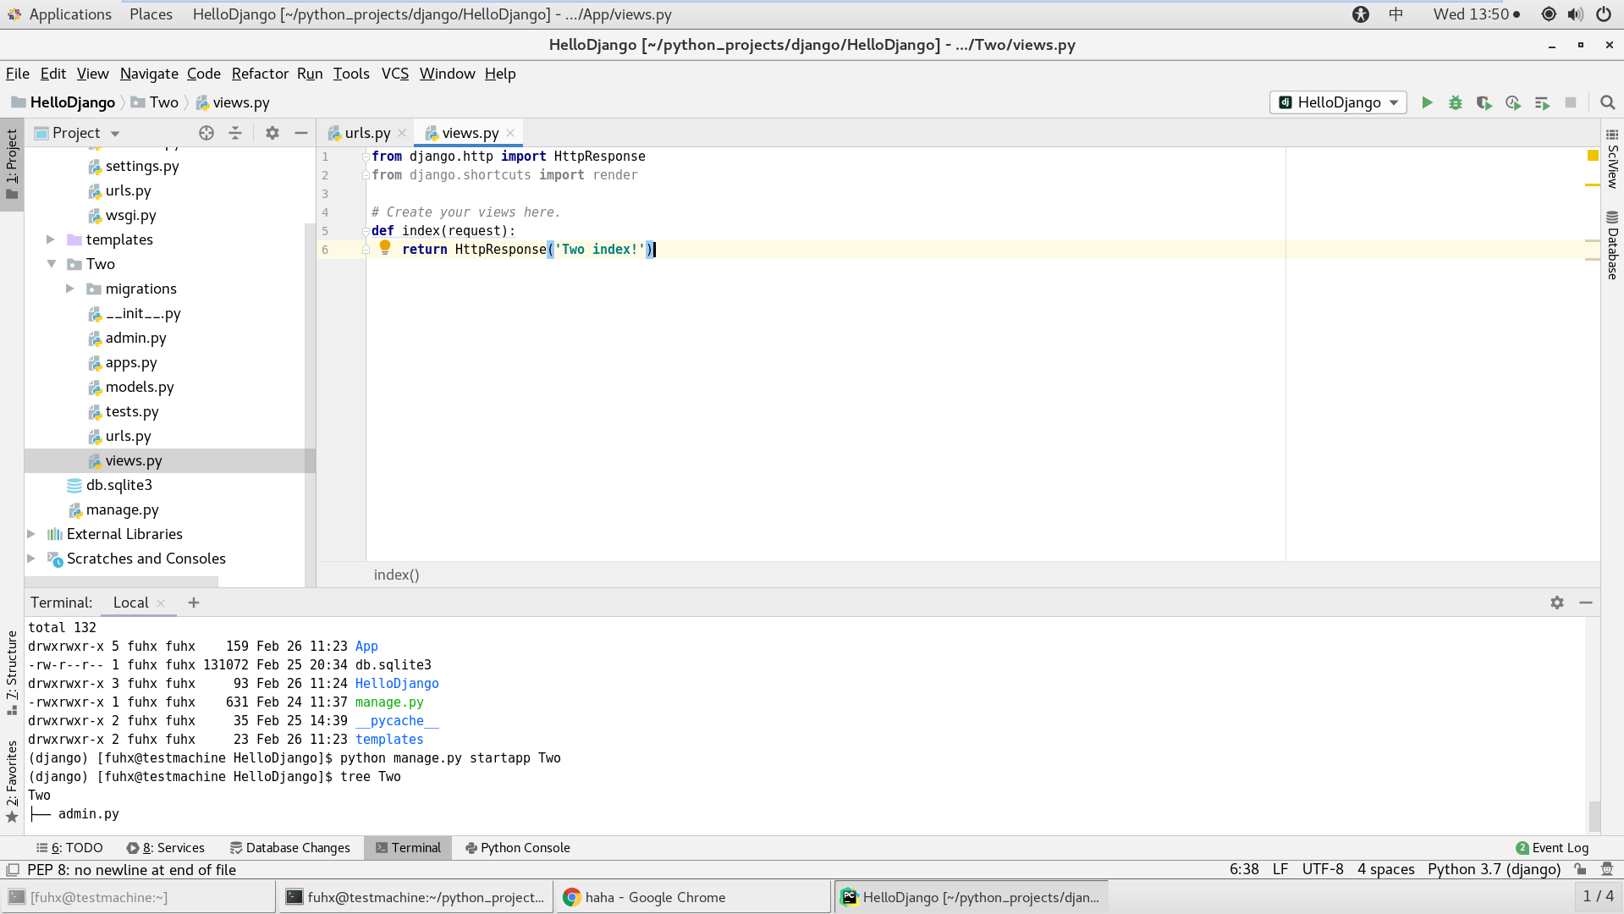1624x914 pixels.
Task: Click the Project tree horizontal scrollbar
Action: 122,581
